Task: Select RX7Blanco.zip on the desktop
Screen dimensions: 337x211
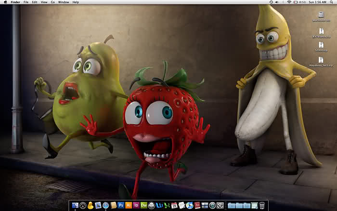Action: (x=321, y=33)
